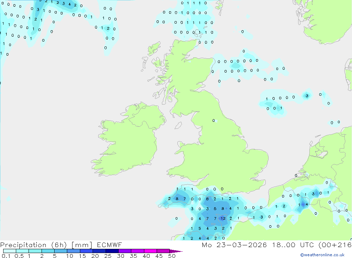The height and width of the screenshot is (258, 352).
Task: Click the legend arrow tip beyond 50
Action: (x=176, y=251)
